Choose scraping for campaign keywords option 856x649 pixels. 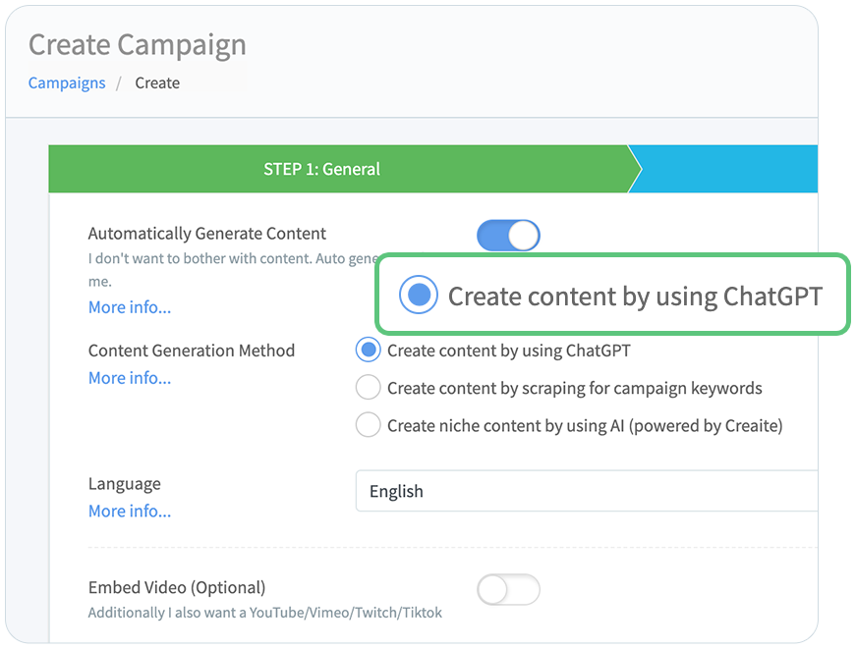[x=369, y=388]
